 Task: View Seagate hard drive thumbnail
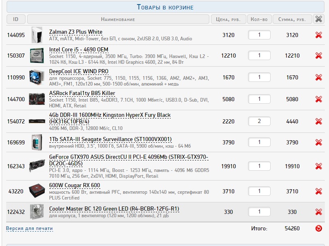[x=37, y=142]
